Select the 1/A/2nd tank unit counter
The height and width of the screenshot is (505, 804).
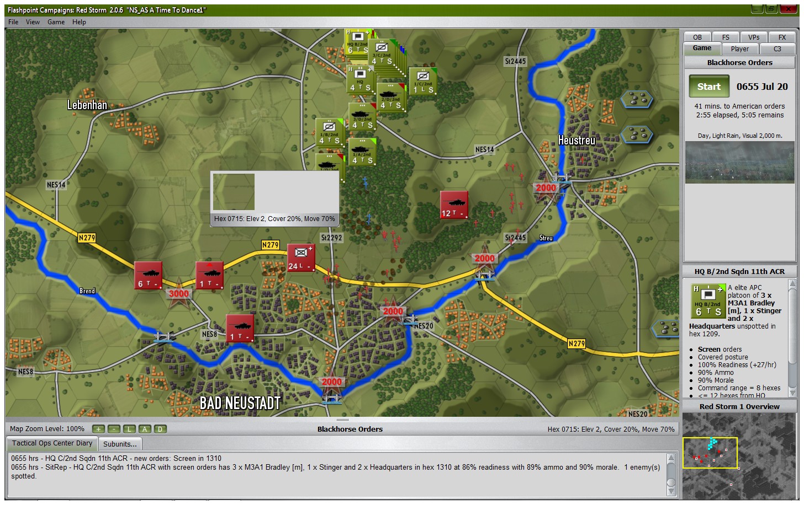click(x=362, y=151)
